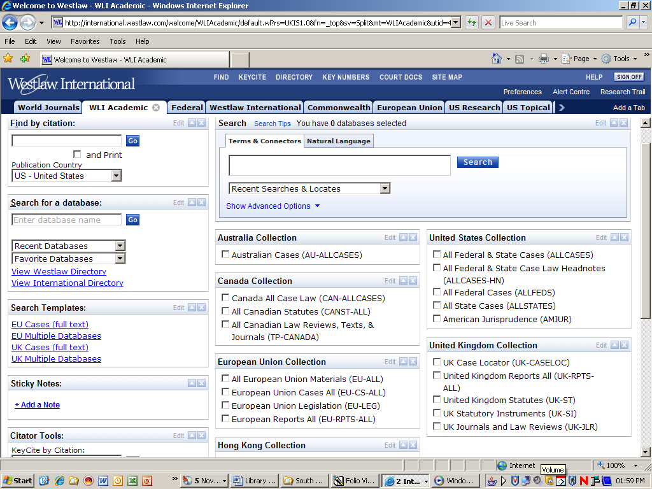This screenshot has height=489, width=652.
Task: Click + Add a Note link
Action: pos(37,404)
